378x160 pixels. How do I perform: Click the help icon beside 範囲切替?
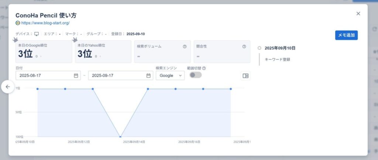tap(204, 68)
